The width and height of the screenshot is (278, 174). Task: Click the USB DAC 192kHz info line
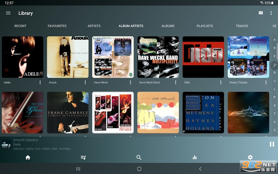coord(42,149)
